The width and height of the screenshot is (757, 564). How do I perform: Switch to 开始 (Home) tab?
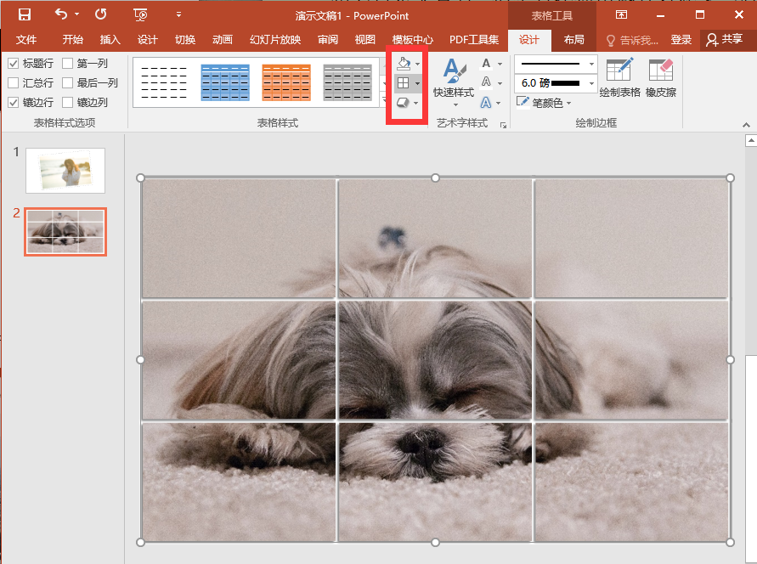(x=72, y=40)
